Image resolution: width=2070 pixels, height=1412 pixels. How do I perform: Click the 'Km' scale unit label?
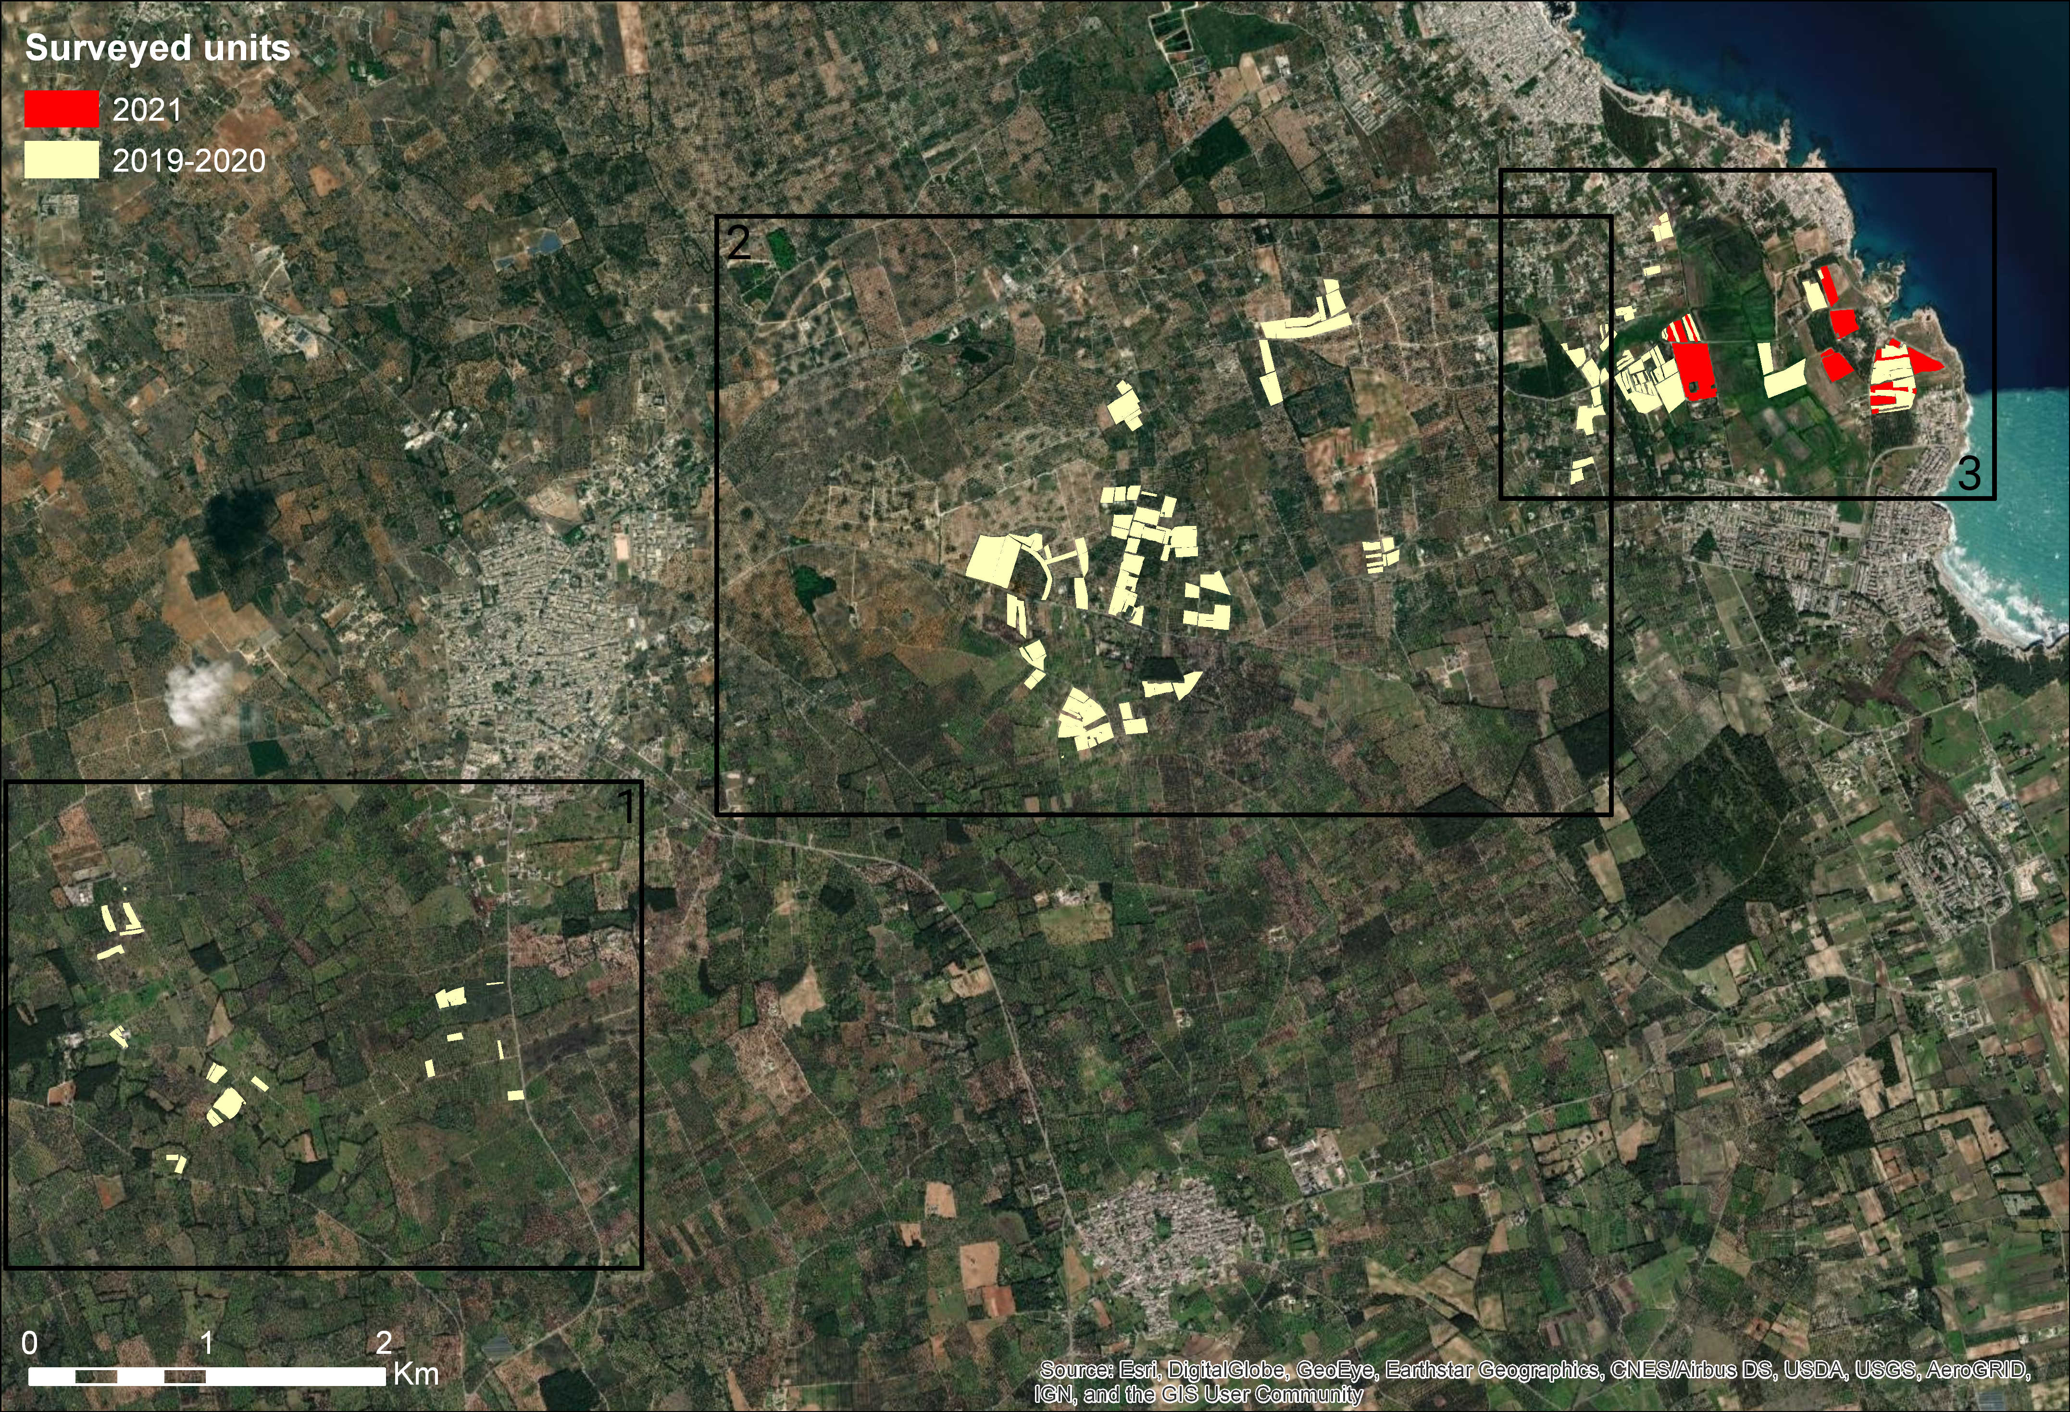click(x=416, y=1374)
